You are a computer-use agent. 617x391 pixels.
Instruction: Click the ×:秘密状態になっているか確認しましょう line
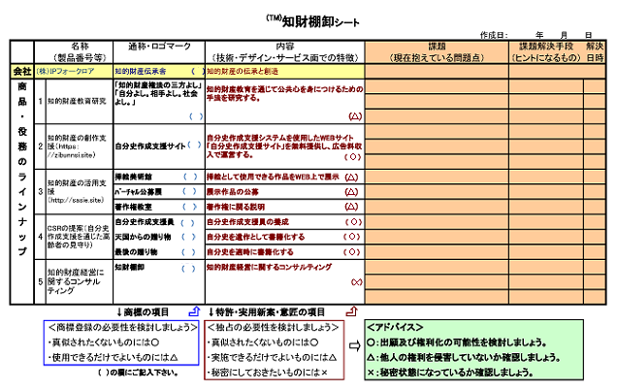450,372
